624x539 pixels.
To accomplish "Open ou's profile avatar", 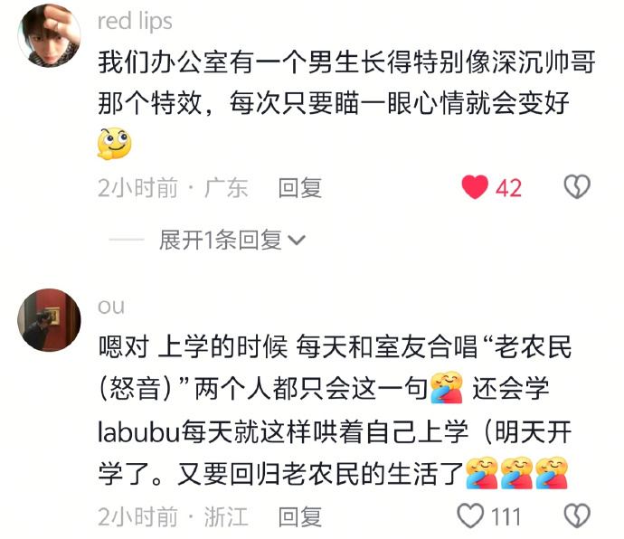I will point(49,320).
